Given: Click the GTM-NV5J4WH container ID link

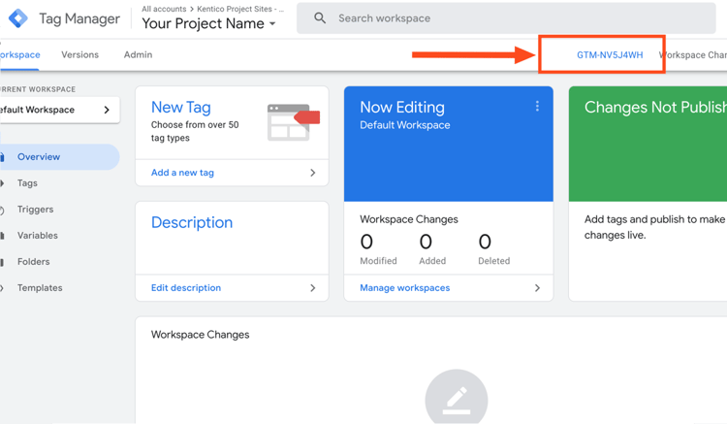Looking at the screenshot, I should click(x=610, y=55).
